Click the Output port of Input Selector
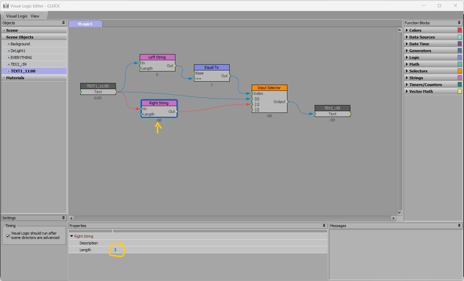 click(x=287, y=102)
